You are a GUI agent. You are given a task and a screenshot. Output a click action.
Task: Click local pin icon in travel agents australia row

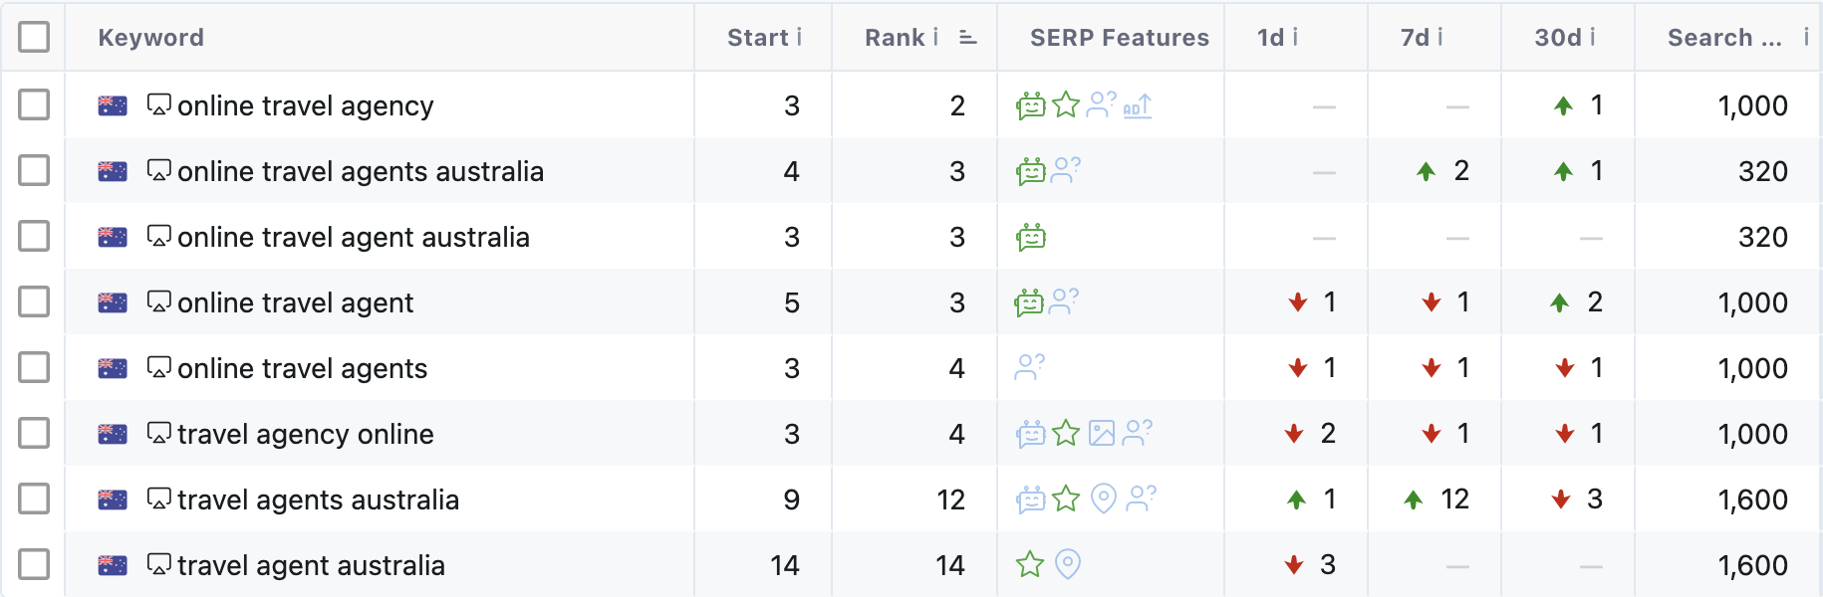1103,498
